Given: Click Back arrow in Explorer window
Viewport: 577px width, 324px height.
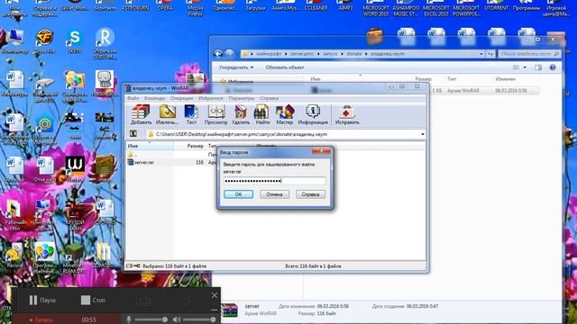Looking at the screenshot, I should point(218,54).
